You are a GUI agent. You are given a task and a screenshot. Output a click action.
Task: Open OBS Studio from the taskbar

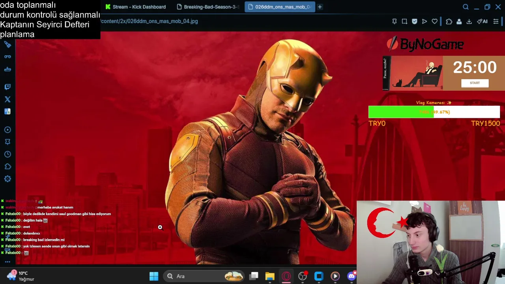click(x=303, y=276)
